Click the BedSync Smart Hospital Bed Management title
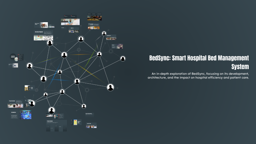Screen dimensions: 256x144 [199, 62]
